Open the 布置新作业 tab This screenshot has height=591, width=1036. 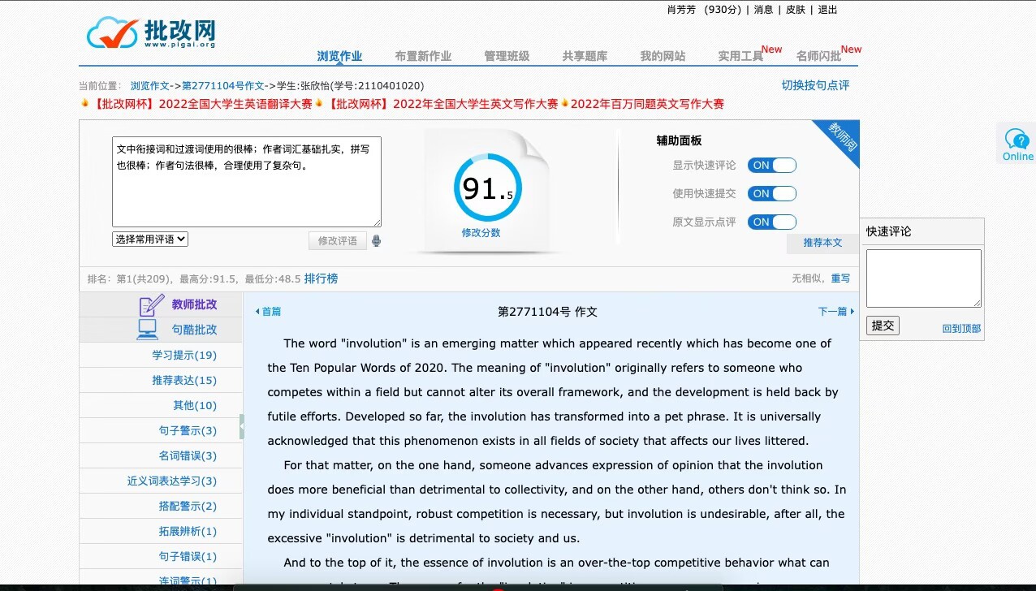click(423, 56)
